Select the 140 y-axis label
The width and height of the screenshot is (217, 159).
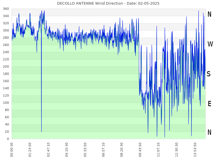[x=6, y=88]
